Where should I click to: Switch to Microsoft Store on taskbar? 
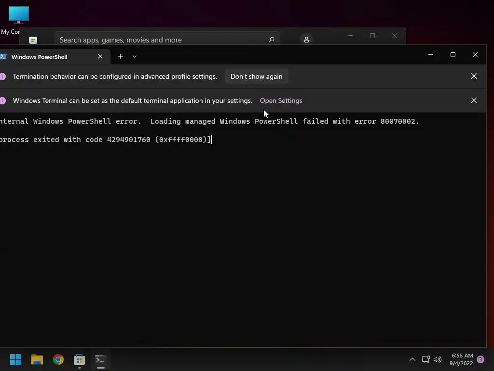coord(80,359)
